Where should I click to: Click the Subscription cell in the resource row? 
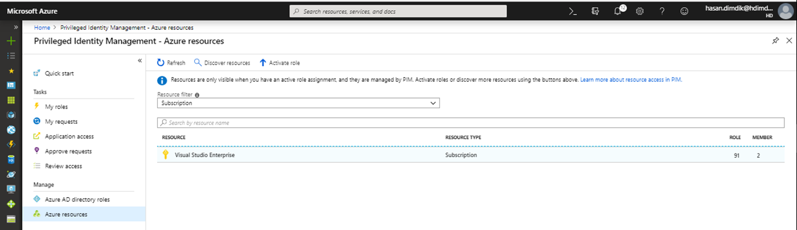tap(461, 155)
